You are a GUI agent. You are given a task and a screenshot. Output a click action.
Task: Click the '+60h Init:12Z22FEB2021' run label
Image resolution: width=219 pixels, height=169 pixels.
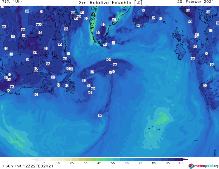coord(28,166)
